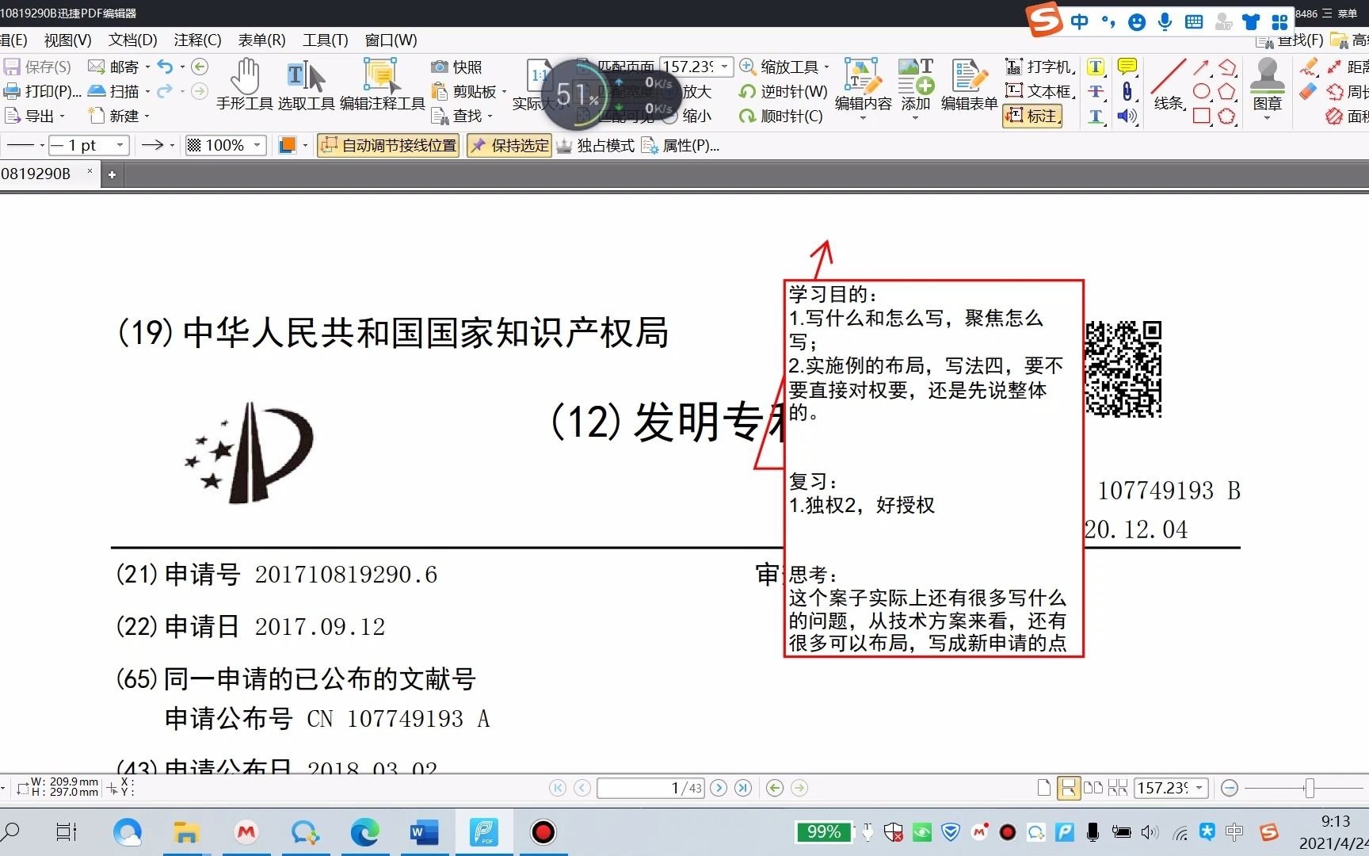Select the 选取工具 selection tool
Image resolution: width=1369 pixels, height=856 pixels.
click(306, 84)
